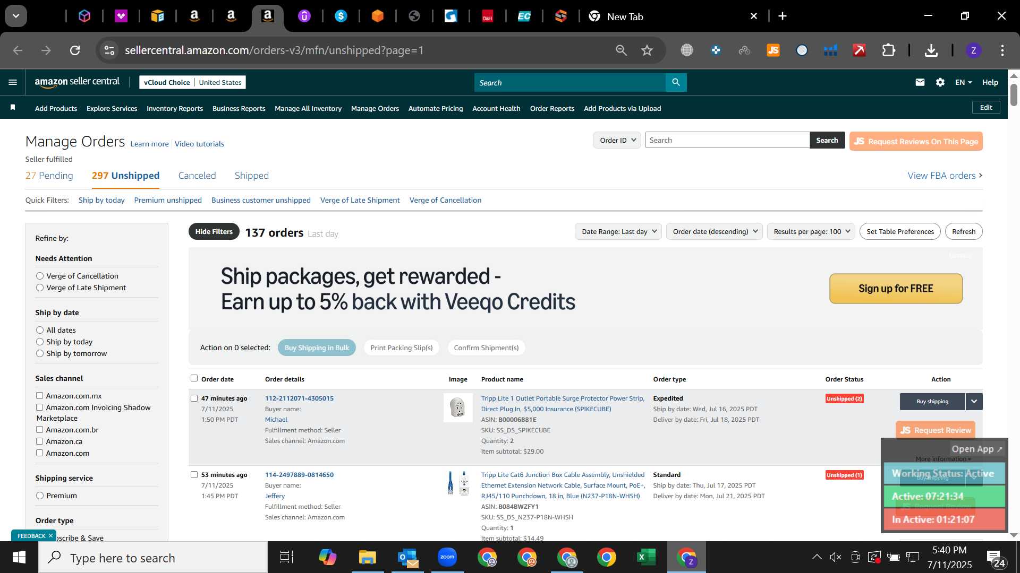Click the Edit button in nav bar

[x=986, y=107]
